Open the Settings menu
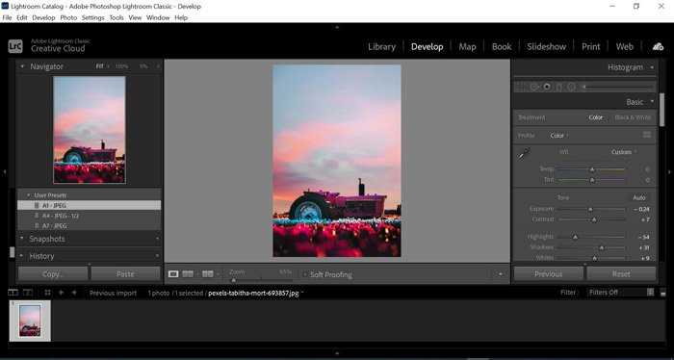674x360 pixels. 92,17
